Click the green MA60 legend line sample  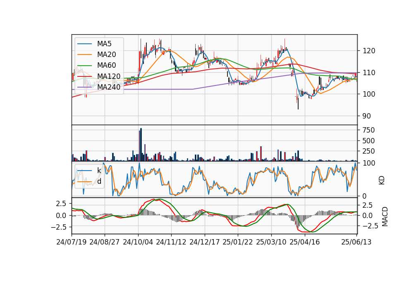(x=84, y=66)
